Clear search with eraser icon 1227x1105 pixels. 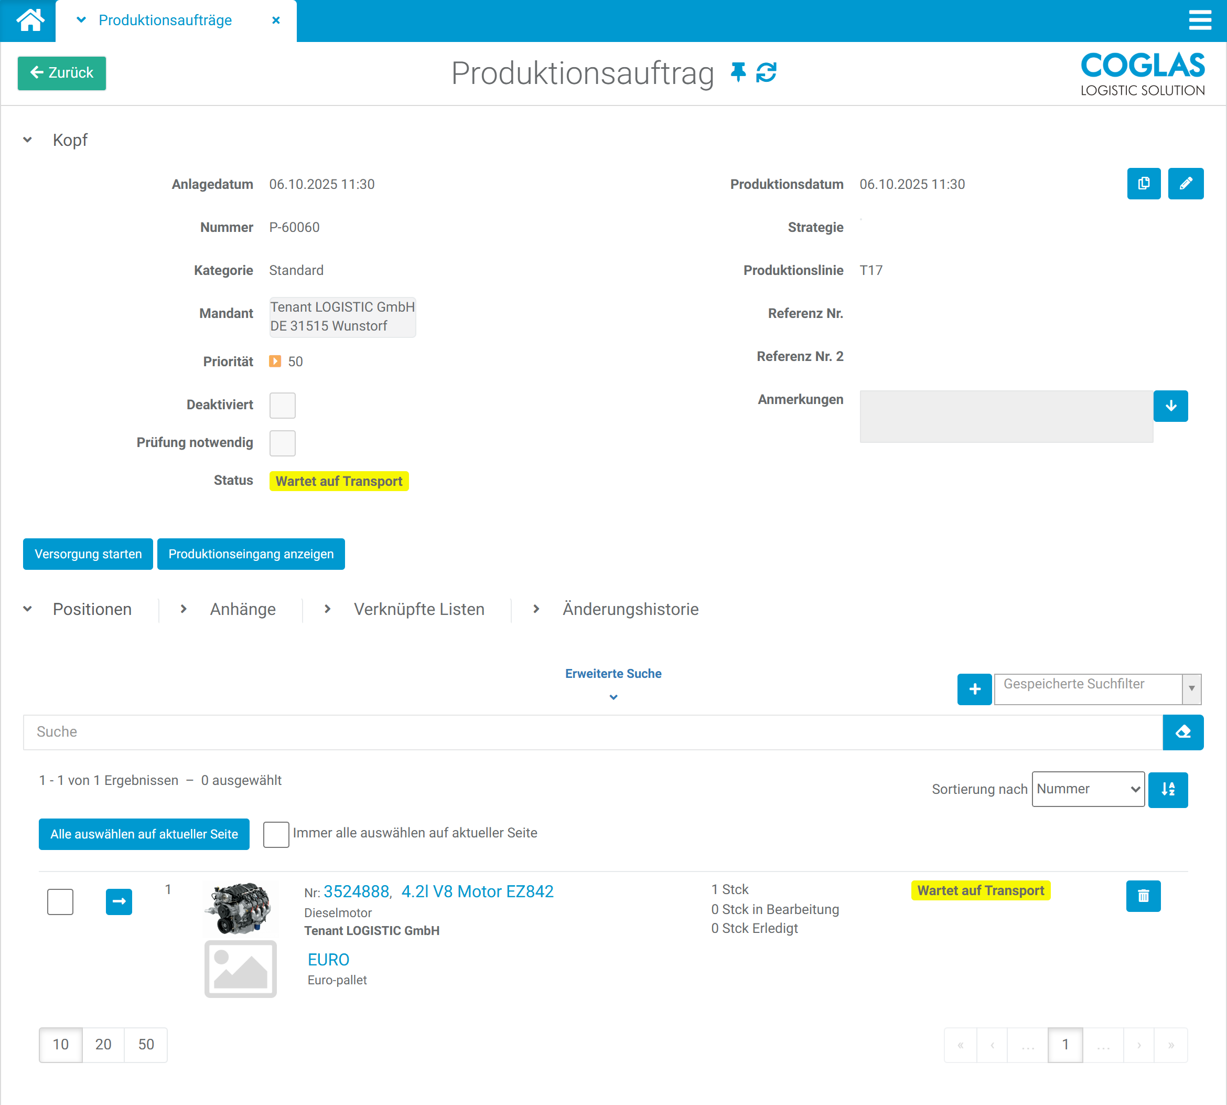tap(1183, 732)
